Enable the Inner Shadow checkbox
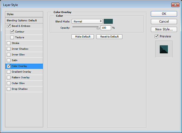Screen dimensions: 182x133 click(9, 49)
